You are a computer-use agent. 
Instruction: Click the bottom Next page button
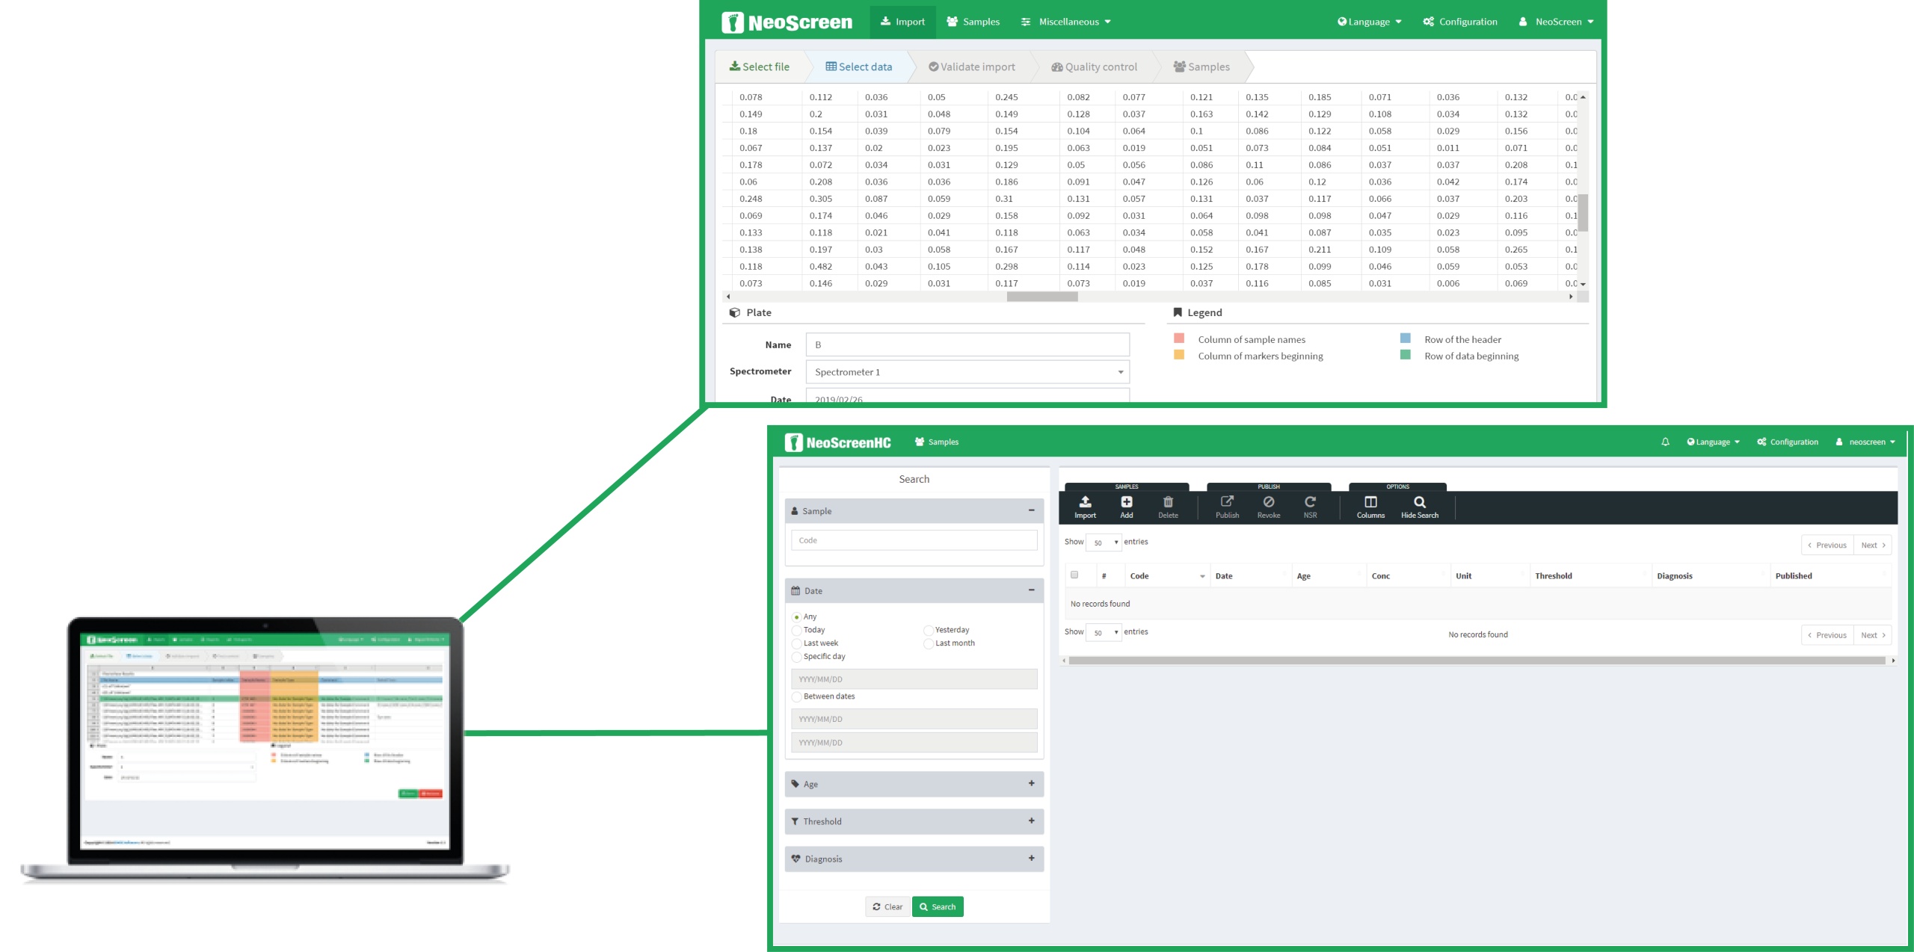pyautogui.click(x=1873, y=635)
